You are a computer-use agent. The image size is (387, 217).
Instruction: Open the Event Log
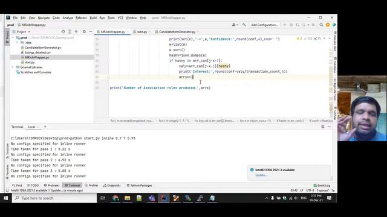pos(322,185)
